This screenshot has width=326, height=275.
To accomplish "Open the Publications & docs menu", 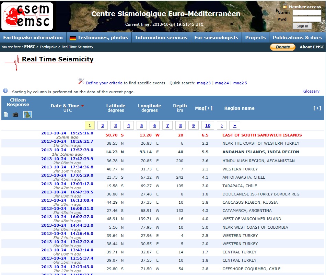I will pyautogui.click(x=297, y=37).
